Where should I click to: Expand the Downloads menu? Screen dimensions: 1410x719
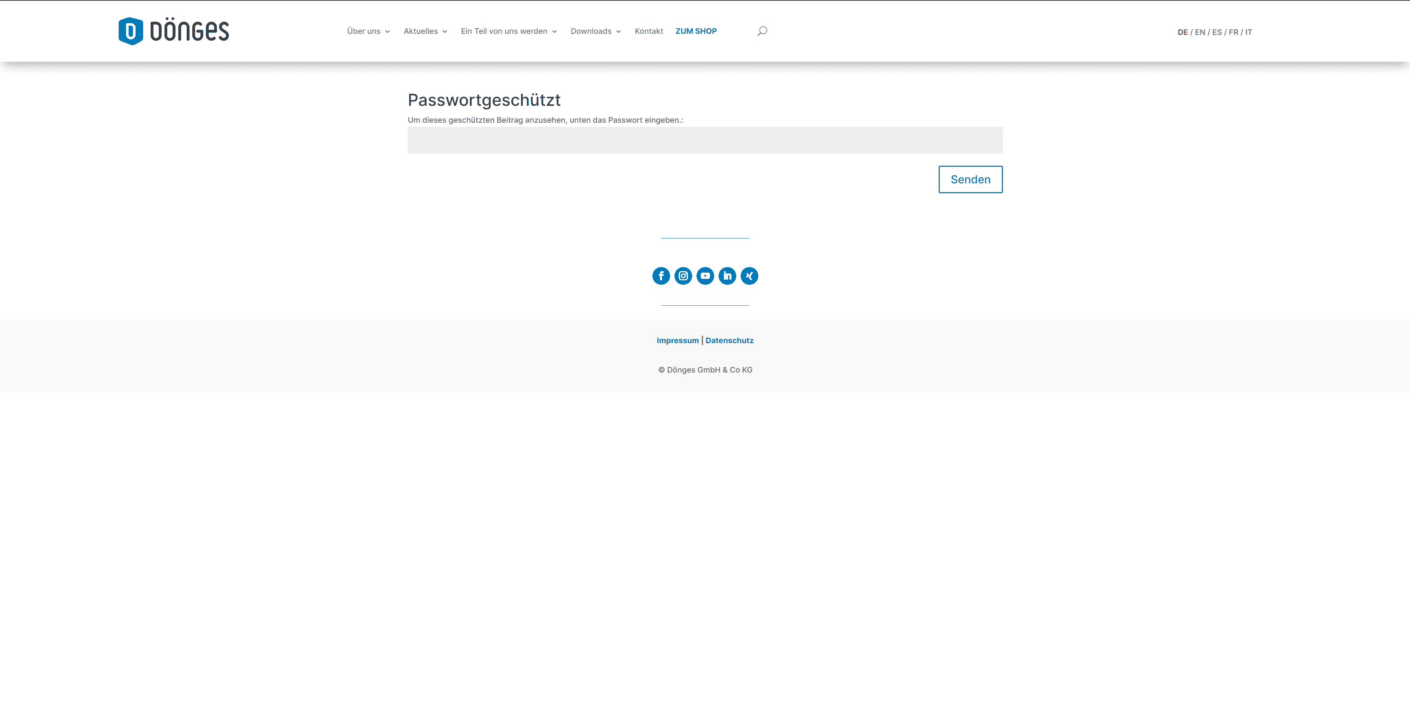pos(596,31)
